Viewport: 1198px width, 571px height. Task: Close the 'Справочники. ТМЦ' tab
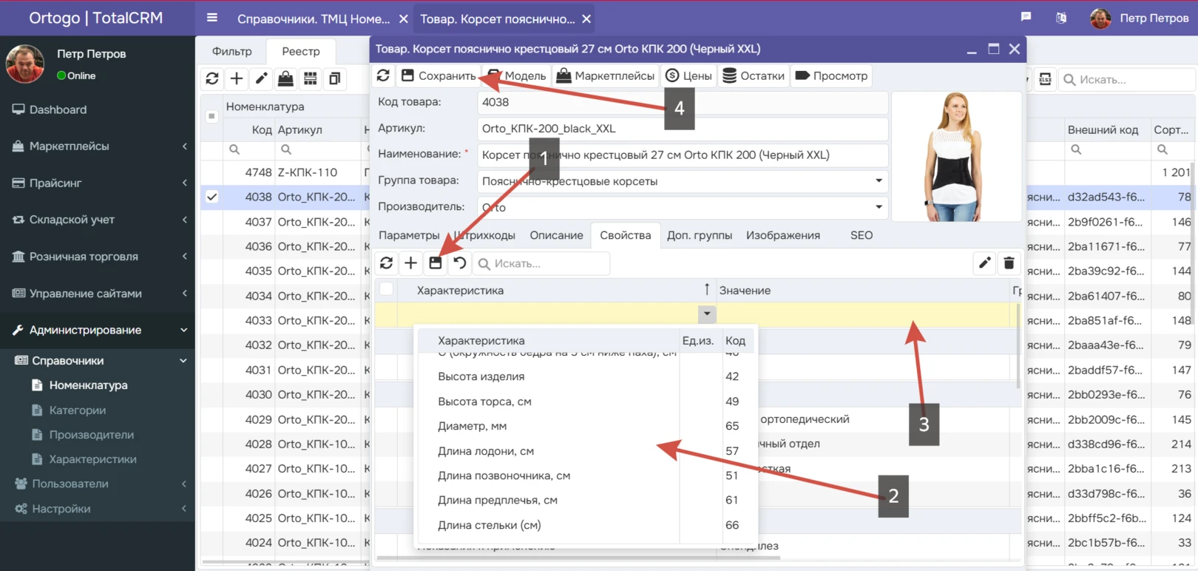coord(404,19)
